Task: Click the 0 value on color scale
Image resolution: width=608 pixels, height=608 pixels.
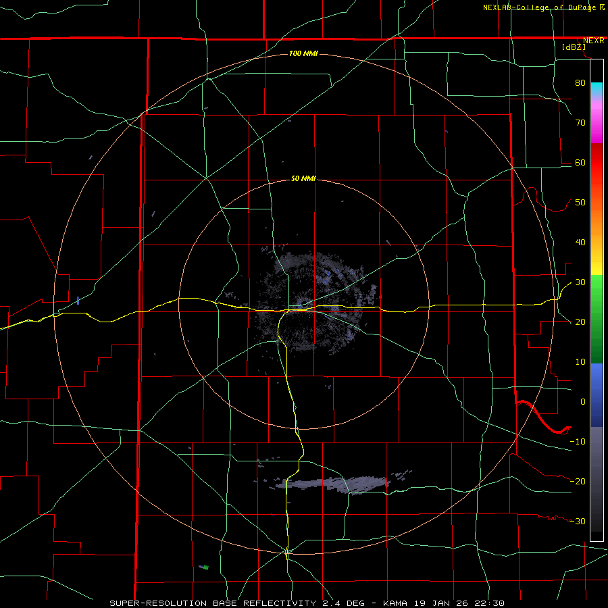Action: click(583, 402)
